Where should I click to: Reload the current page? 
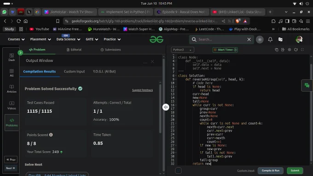click(x=18, y=21)
